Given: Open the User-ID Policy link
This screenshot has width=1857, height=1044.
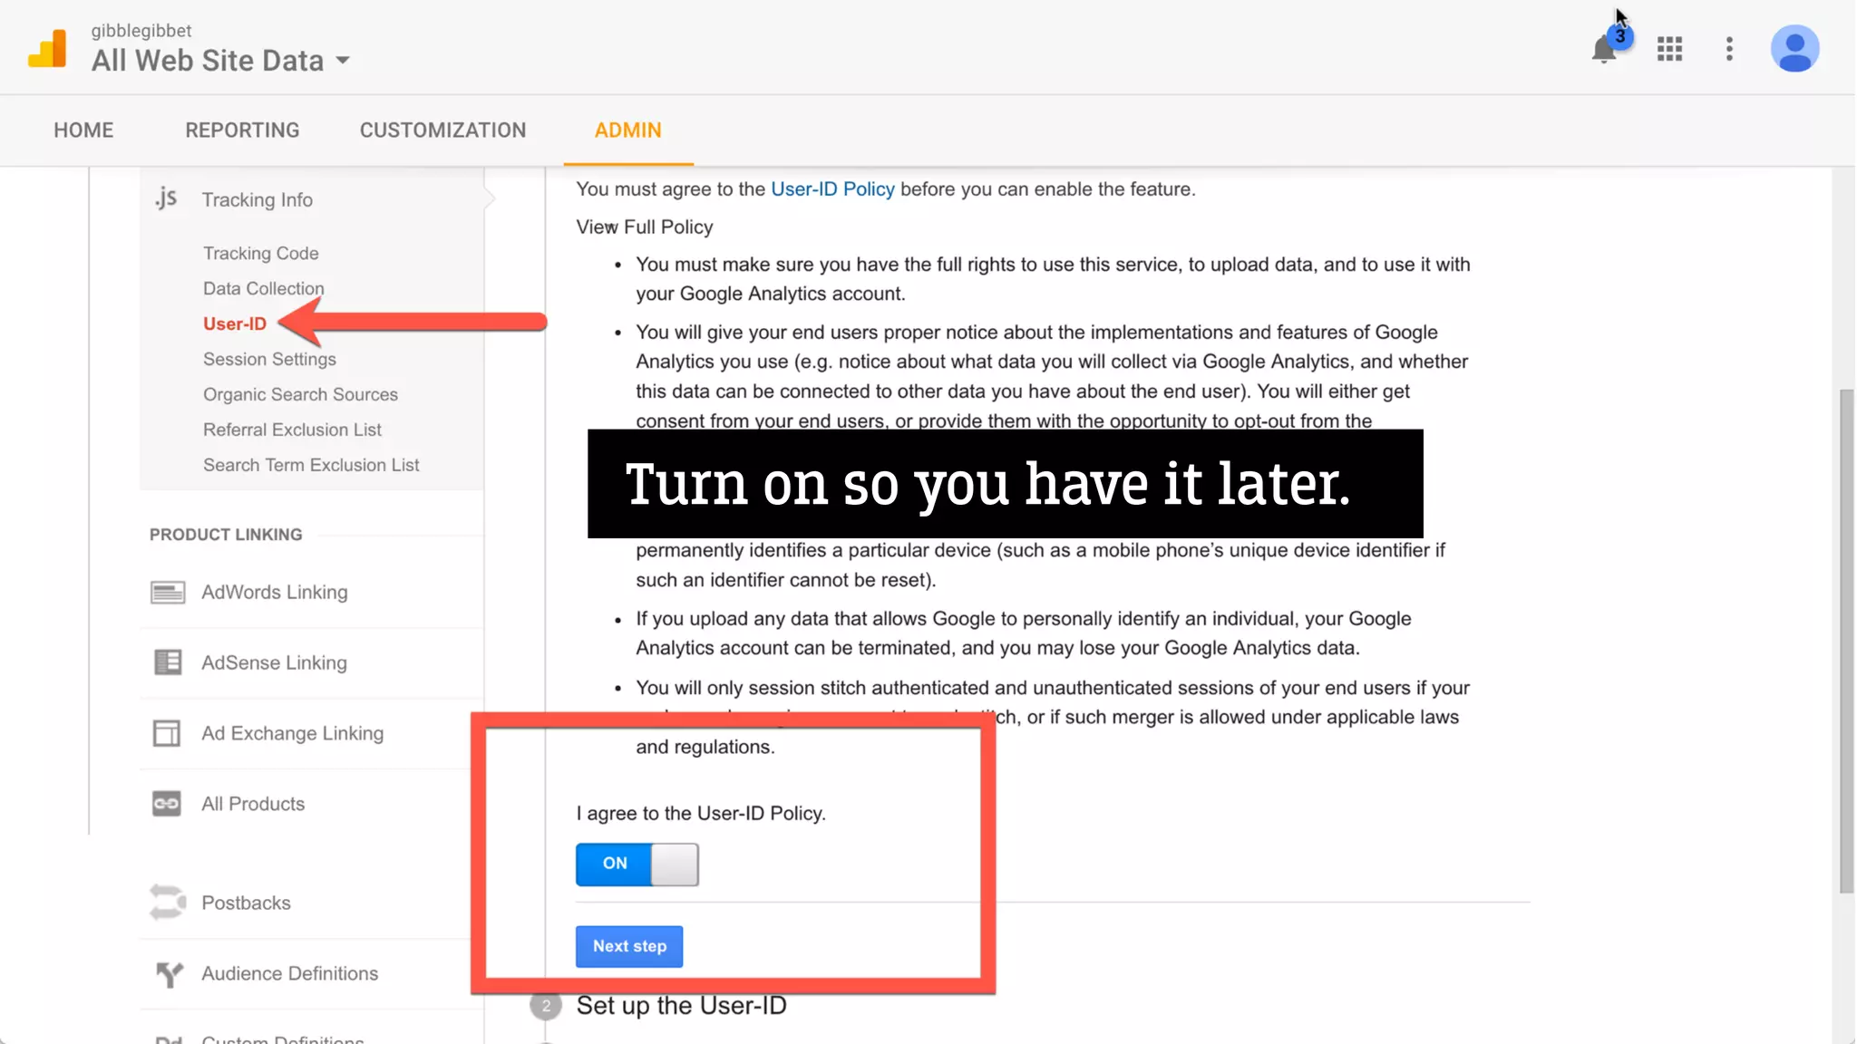Looking at the screenshot, I should (x=831, y=189).
